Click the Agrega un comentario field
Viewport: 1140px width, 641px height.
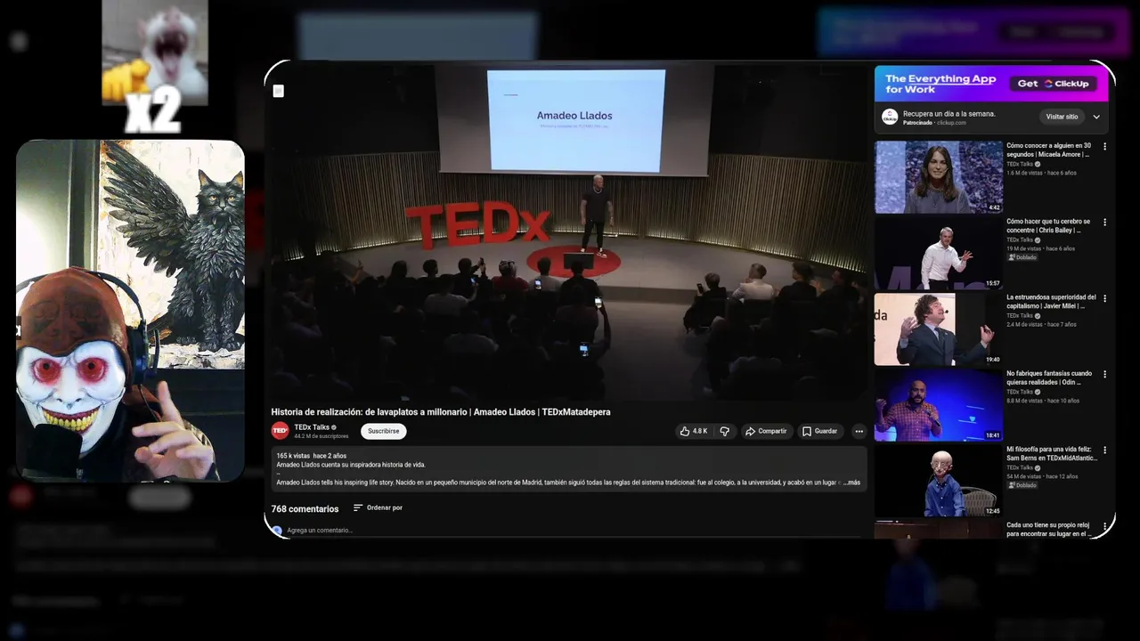(x=320, y=530)
